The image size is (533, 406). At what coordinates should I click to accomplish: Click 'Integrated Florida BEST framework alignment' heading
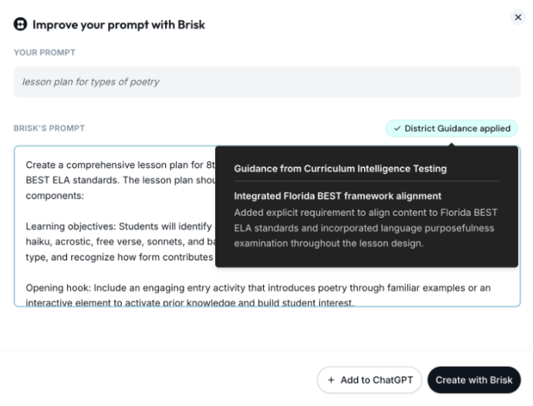(x=338, y=196)
